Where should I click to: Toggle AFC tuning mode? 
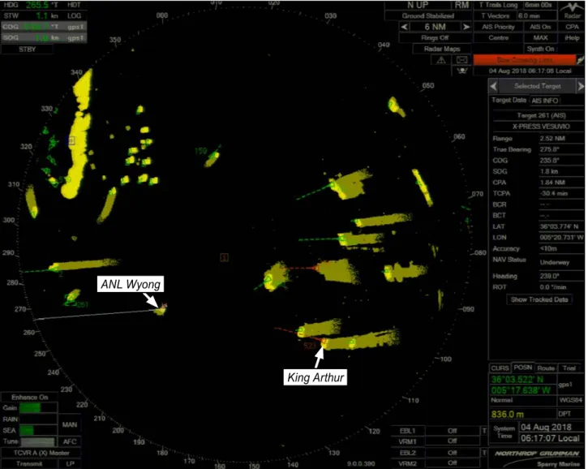[70, 441]
